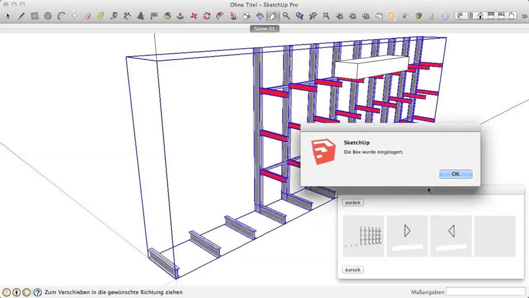Screen dimensions: 529x298
Task: Choose the Pan hand tool
Action: click(273, 16)
